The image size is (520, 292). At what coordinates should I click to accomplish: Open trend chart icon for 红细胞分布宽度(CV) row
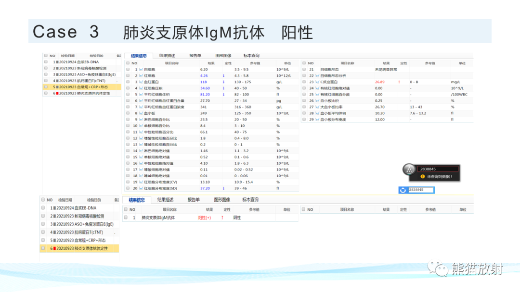(x=141, y=182)
